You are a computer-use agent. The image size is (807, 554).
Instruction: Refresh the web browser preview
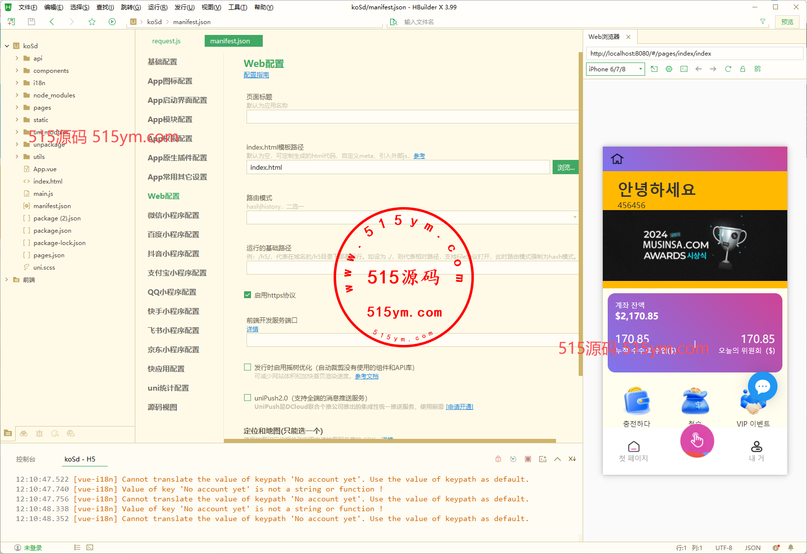click(728, 69)
